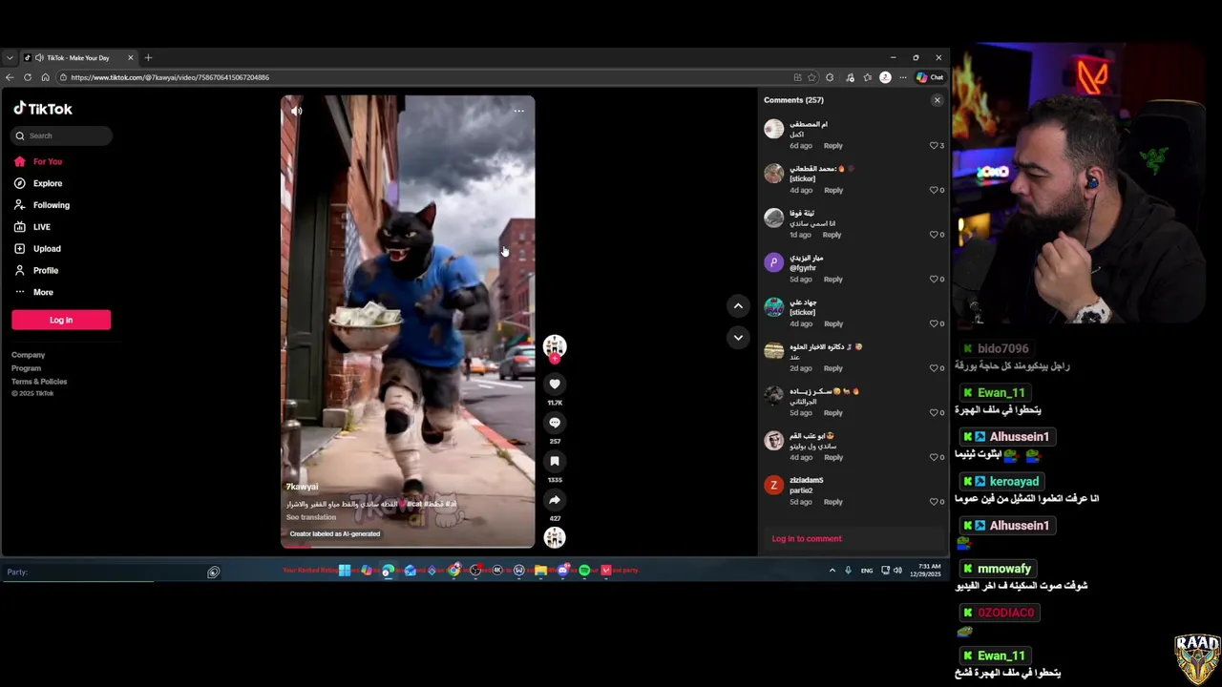
Task: Reload the page with refresh icon
Action: click(x=28, y=77)
